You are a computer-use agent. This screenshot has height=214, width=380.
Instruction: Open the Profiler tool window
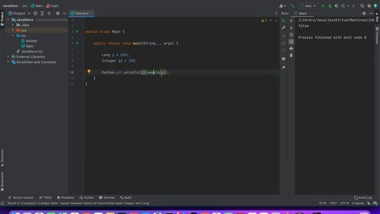pyautogui.click(x=87, y=198)
